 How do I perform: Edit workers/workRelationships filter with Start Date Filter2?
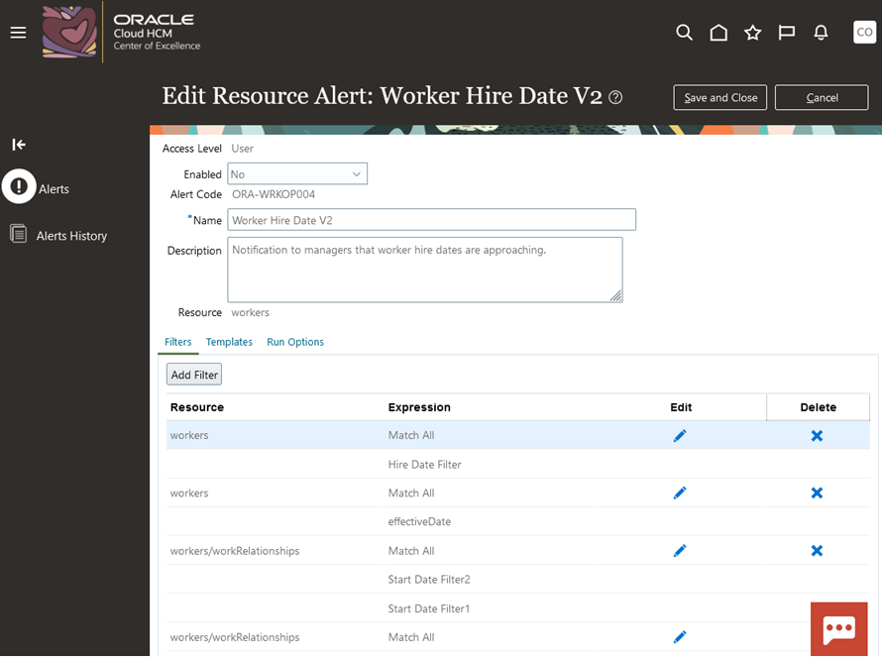680,551
